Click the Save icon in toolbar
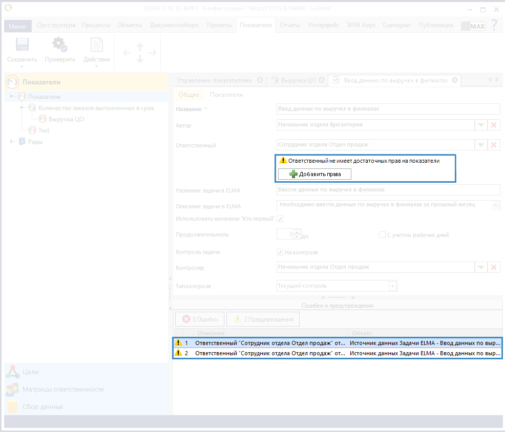Viewport: 505px width, 432px height. click(x=22, y=46)
